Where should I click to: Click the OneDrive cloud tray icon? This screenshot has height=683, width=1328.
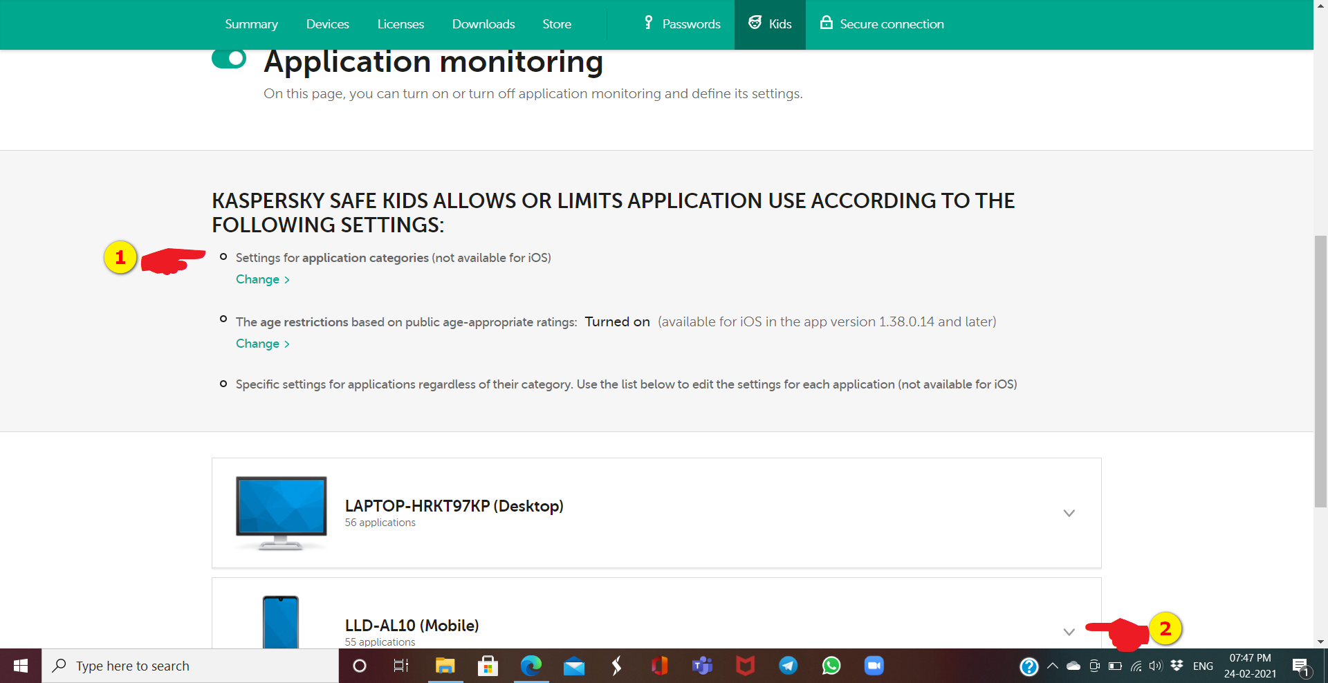(x=1073, y=666)
